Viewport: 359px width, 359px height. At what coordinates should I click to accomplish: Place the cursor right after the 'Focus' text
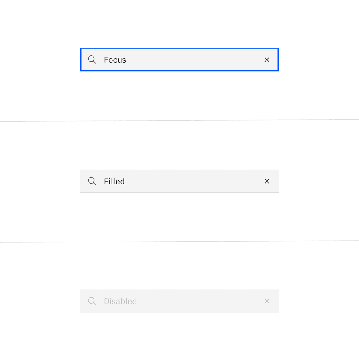tap(127, 60)
